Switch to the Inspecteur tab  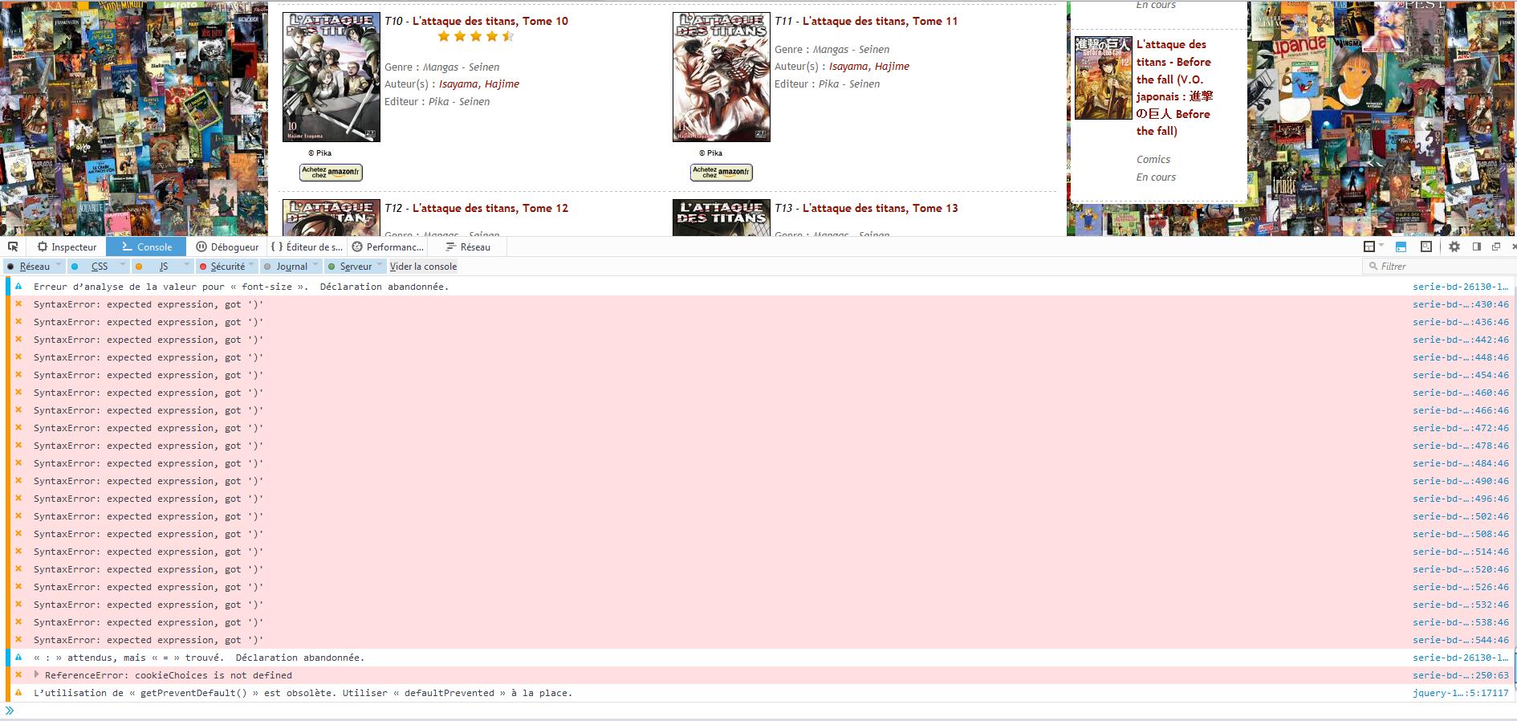67,246
